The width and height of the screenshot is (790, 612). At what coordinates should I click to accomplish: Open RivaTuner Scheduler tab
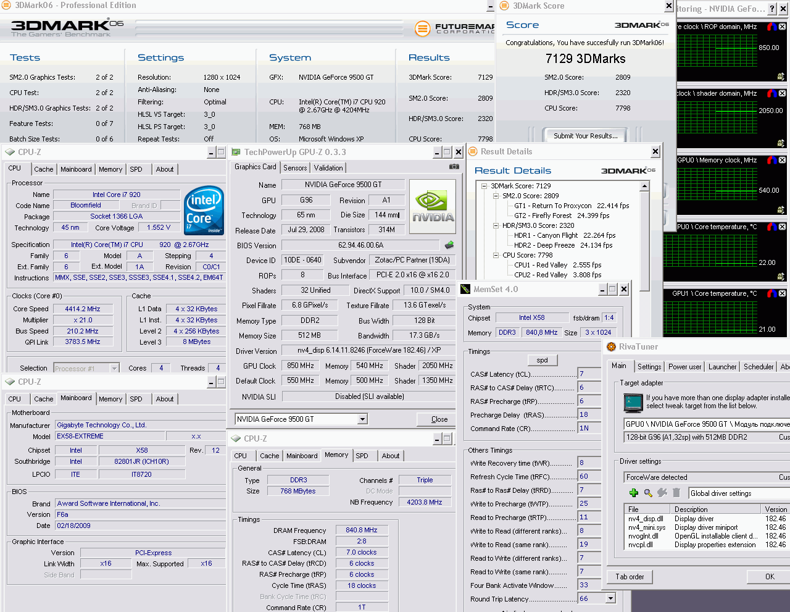[x=759, y=367]
